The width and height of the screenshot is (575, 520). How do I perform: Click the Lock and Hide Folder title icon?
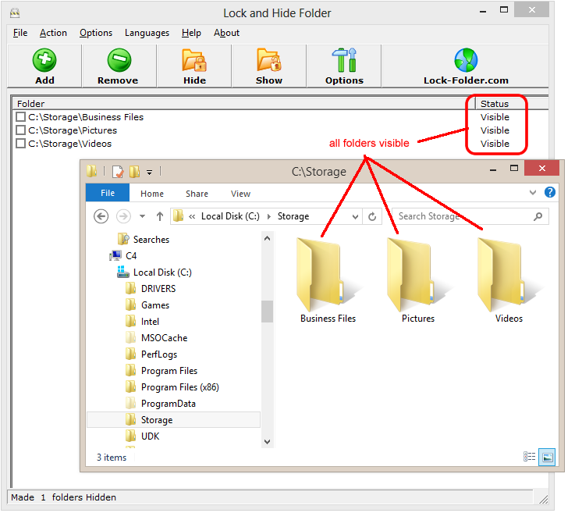coord(15,13)
